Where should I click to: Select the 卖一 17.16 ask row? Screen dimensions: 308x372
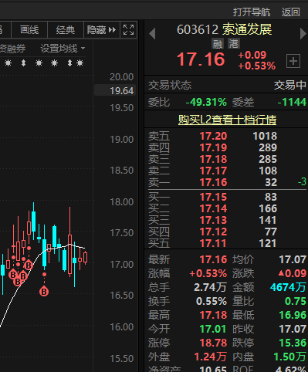point(226,182)
